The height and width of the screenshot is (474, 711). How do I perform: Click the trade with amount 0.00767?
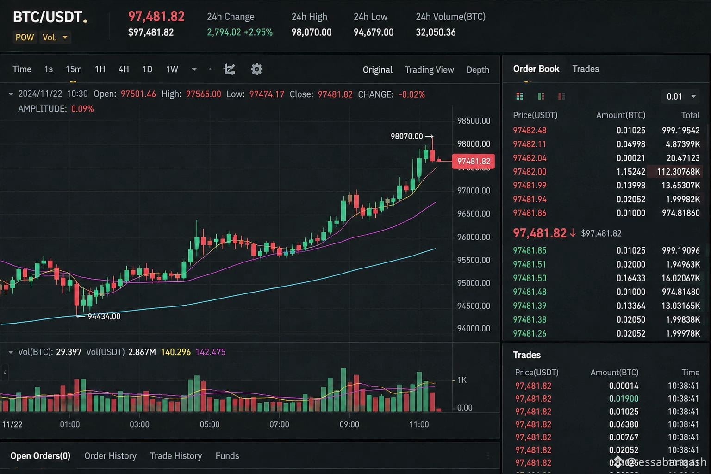pyautogui.click(x=607, y=437)
